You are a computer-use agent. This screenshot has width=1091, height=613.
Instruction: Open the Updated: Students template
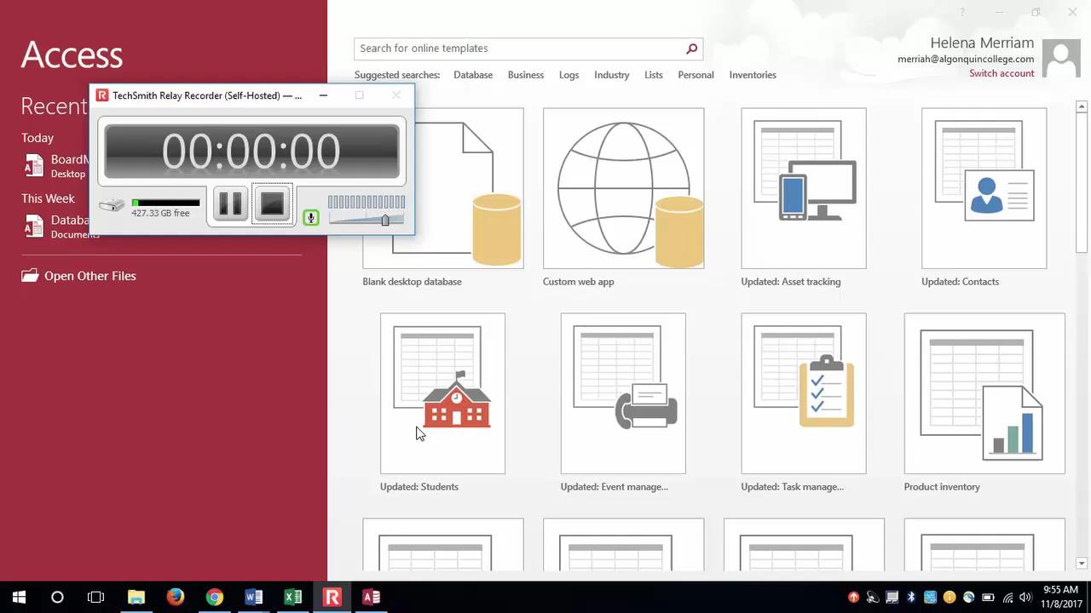click(442, 392)
